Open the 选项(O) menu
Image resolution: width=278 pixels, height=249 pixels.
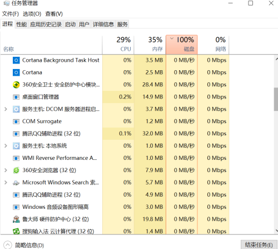point(32,14)
